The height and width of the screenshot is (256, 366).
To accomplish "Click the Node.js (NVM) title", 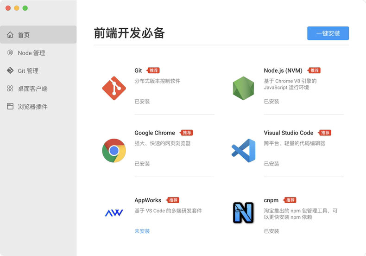I will pyautogui.click(x=283, y=70).
